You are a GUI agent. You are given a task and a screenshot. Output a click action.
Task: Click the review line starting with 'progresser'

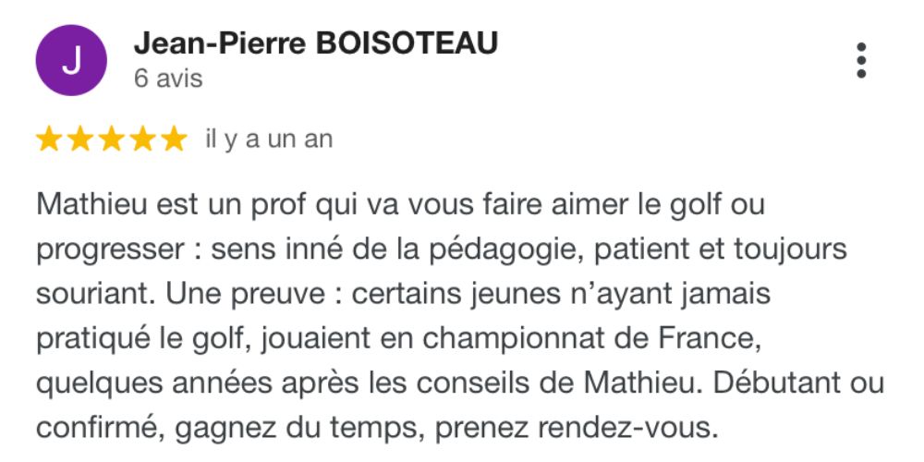(x=442, y=249)
